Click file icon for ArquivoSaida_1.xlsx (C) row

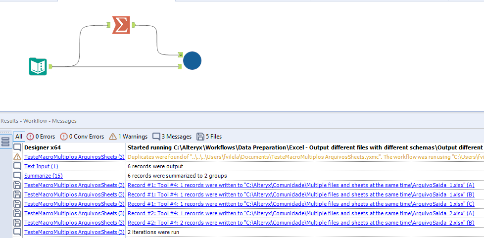[18, 204]
